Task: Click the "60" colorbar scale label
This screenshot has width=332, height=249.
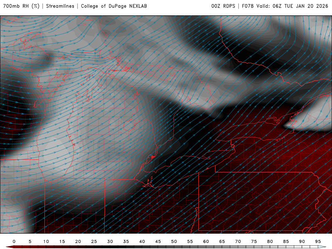Action: click(x=206, y=242)
